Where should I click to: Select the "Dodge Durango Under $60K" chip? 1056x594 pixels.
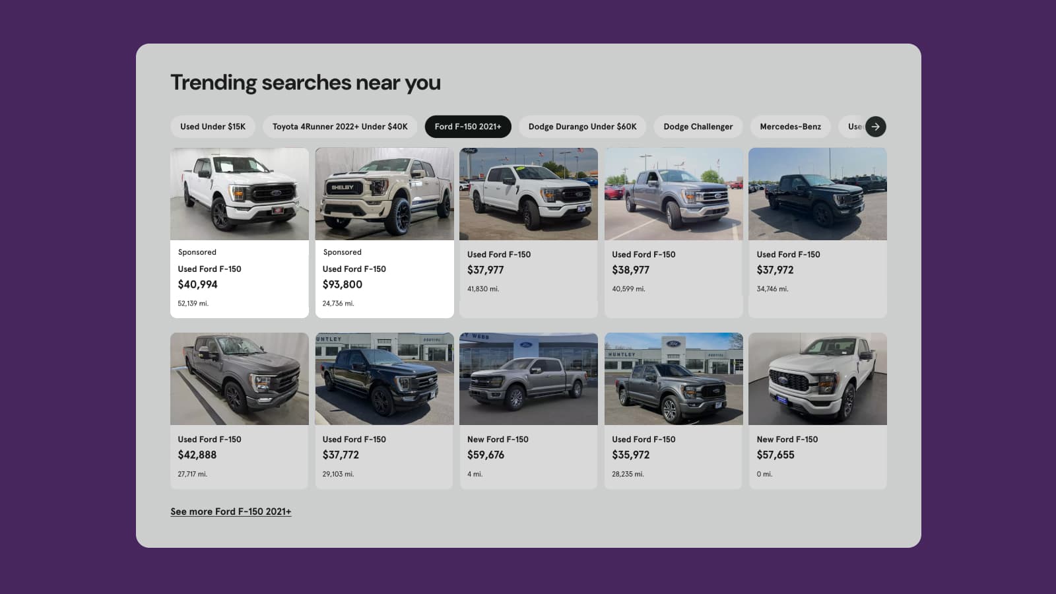pyautogui.click(x=581, y=127)
